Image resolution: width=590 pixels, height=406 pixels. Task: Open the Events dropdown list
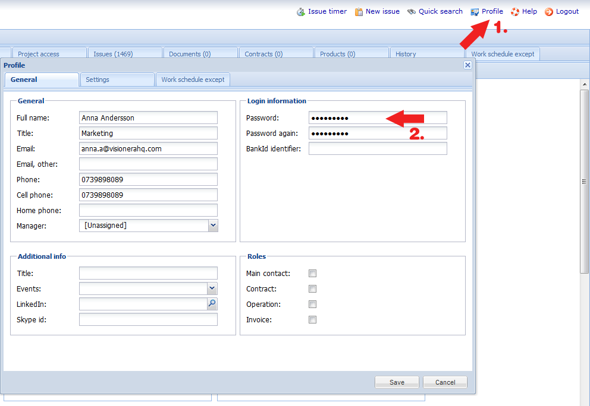coord(212,288)
